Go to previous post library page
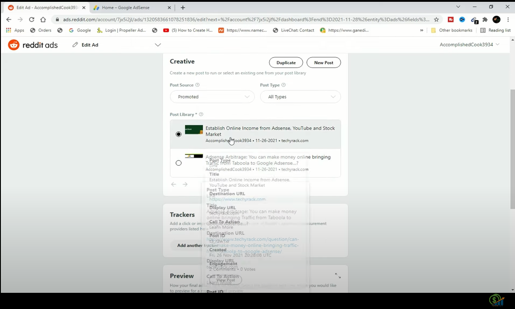 (x=174, y=185)
